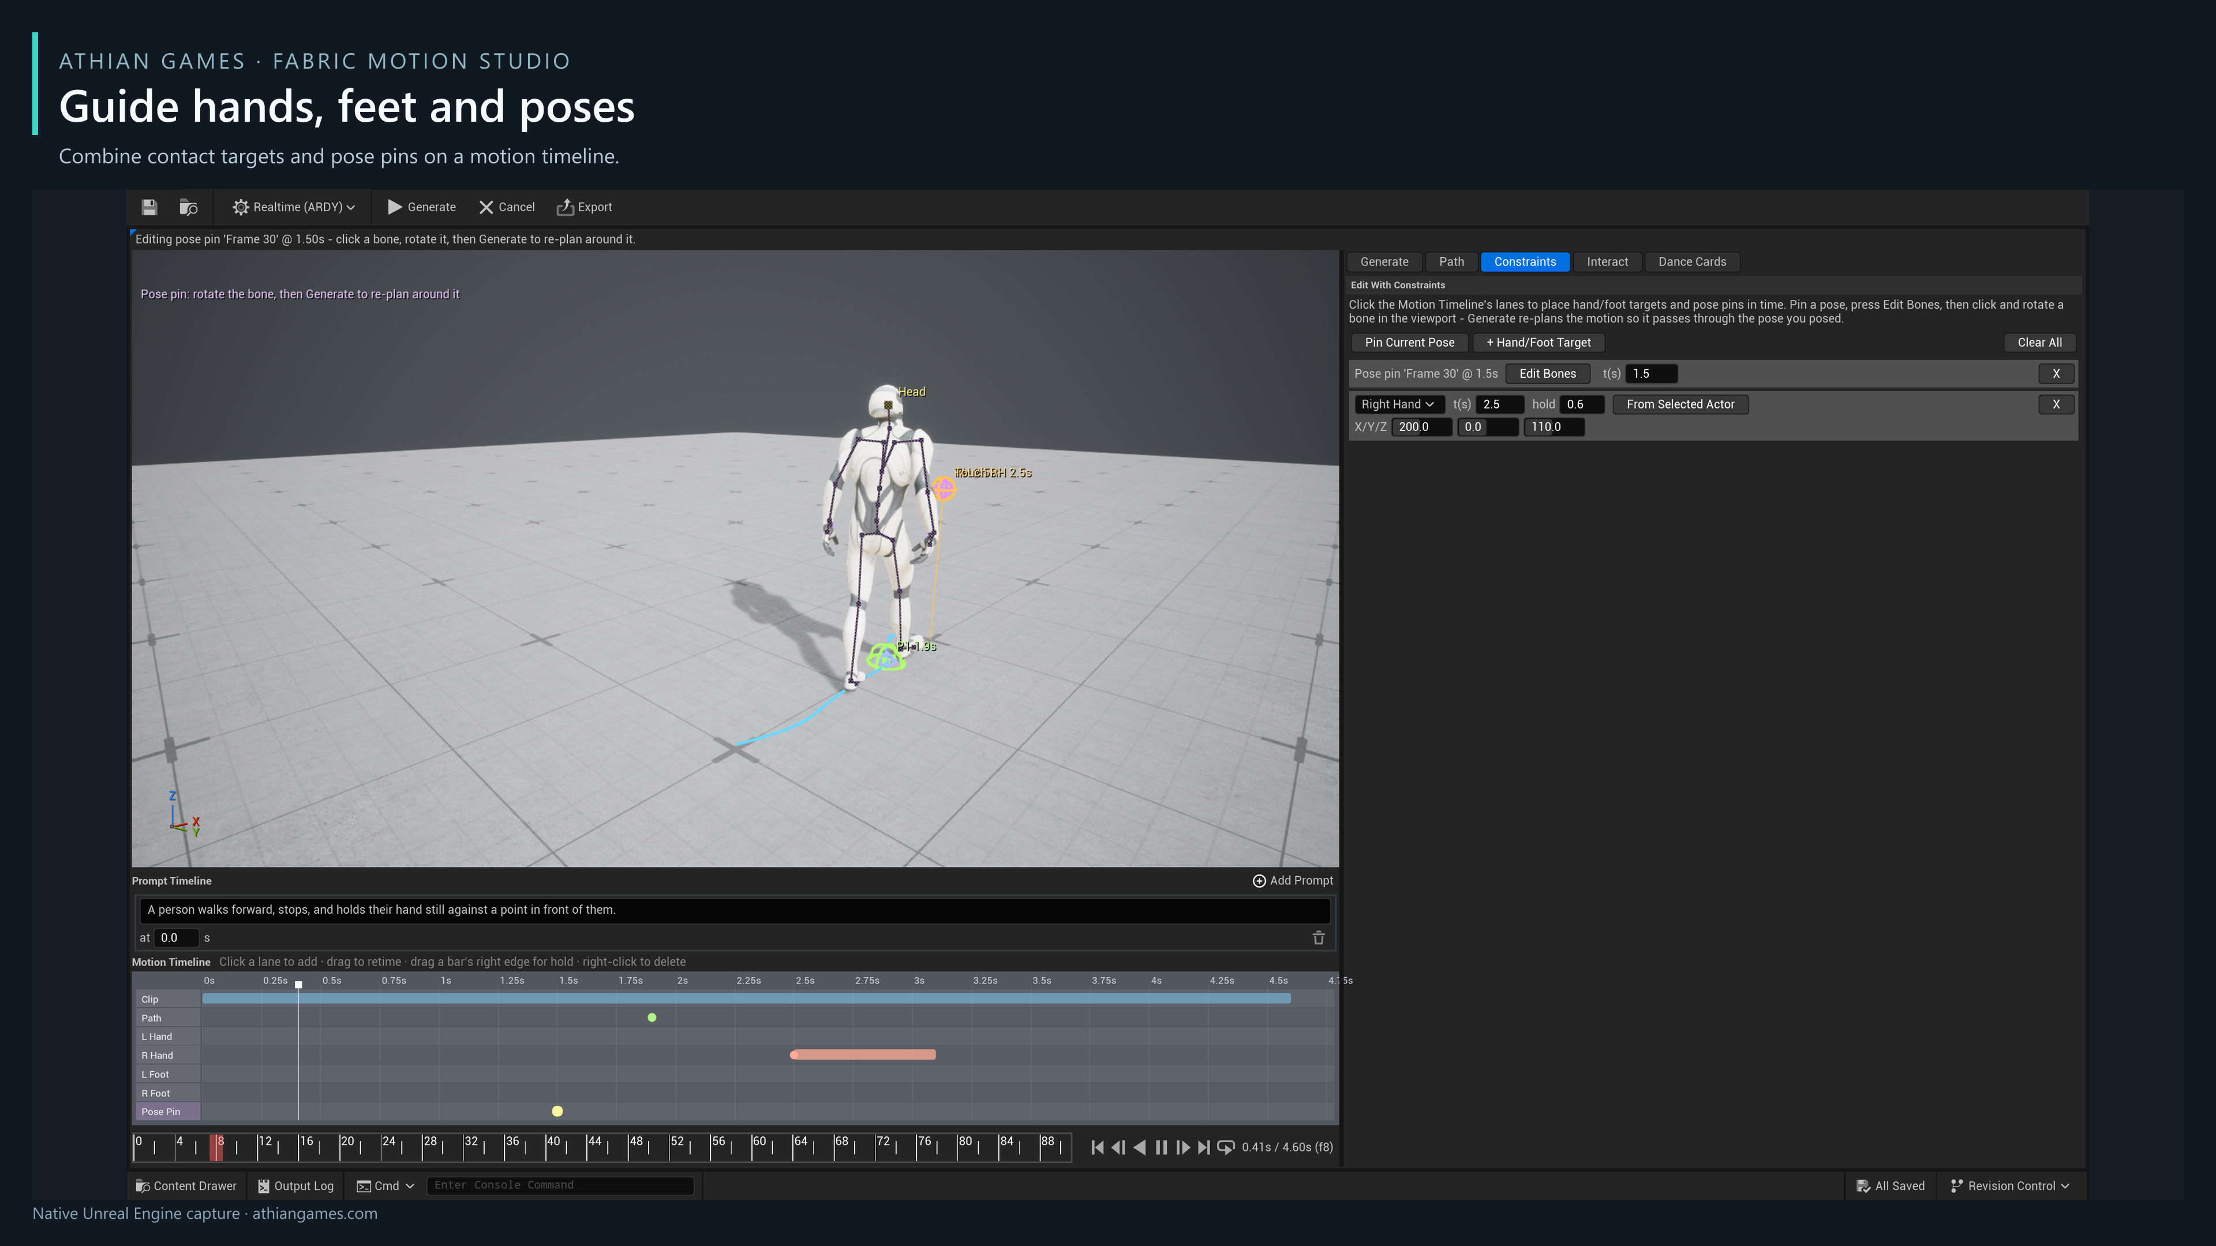Open the Realtime (ARDY) mode dropdown

293,207
